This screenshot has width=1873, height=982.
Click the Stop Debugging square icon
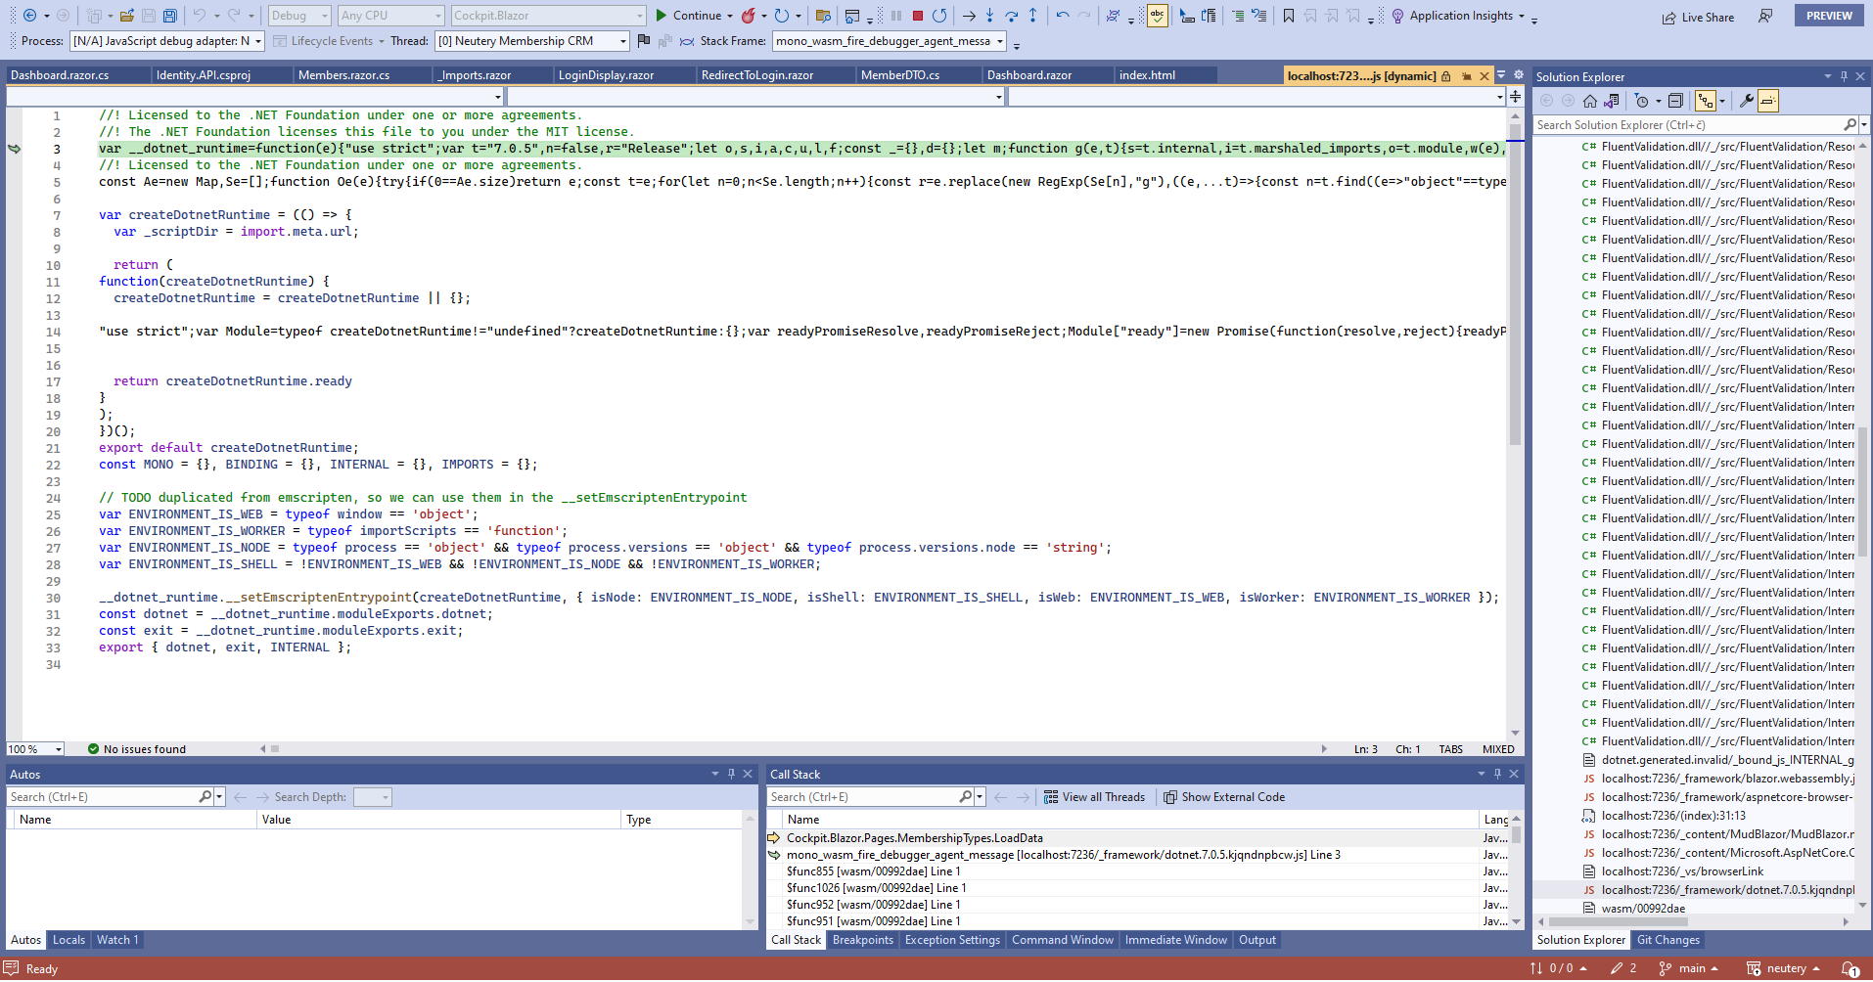917,16
